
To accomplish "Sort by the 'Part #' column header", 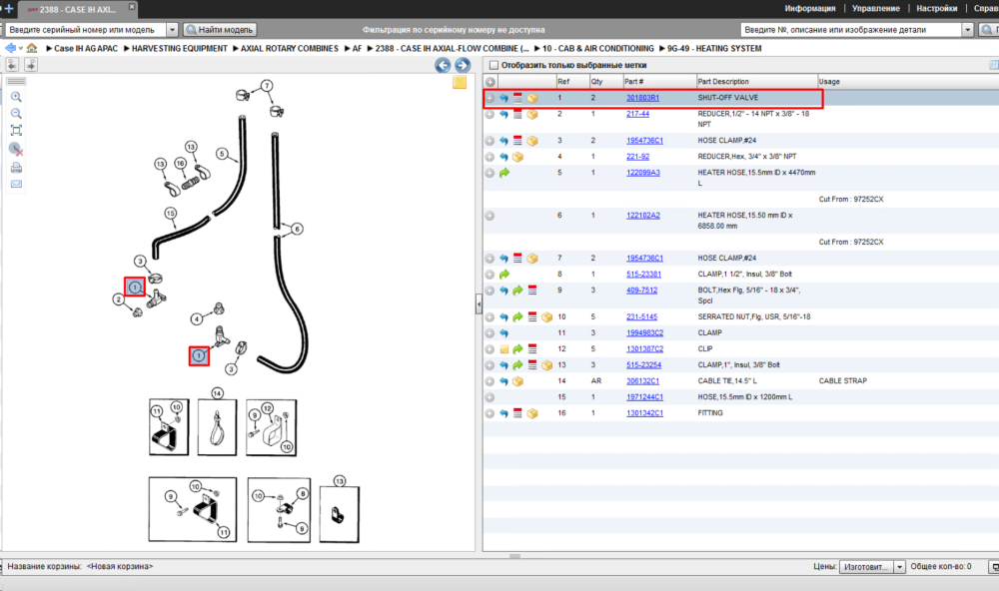I will pos(659,82).
